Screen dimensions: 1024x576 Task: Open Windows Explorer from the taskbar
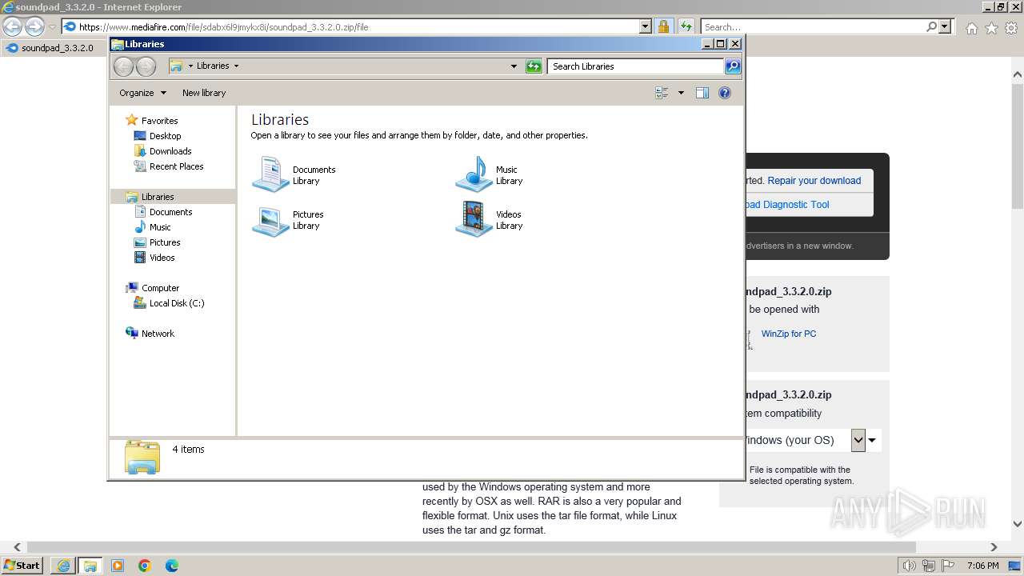(90, 566)
